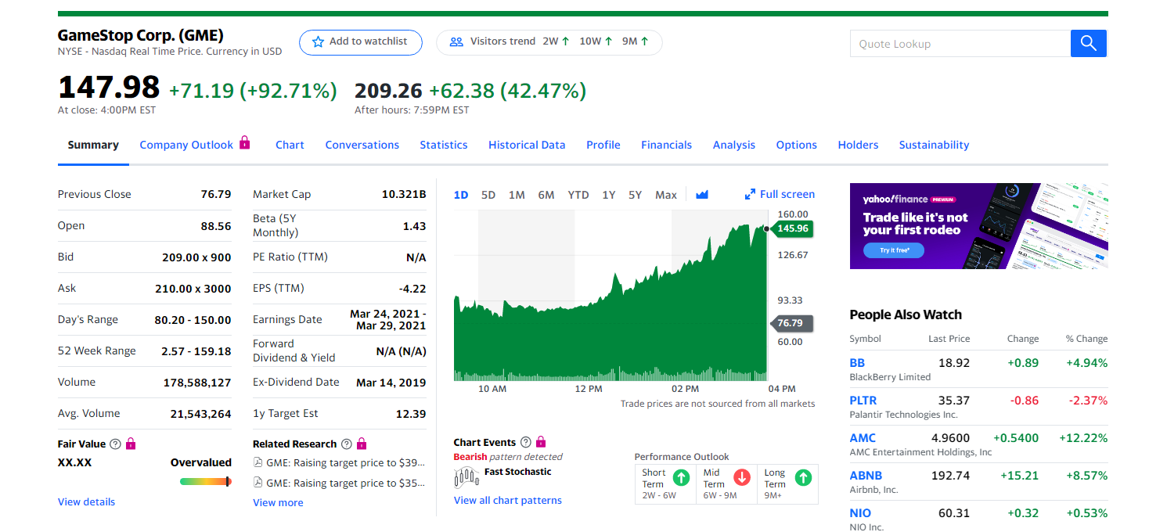Open the Sustainability tab
This screenshot has width=1167, height=532.
935,145
